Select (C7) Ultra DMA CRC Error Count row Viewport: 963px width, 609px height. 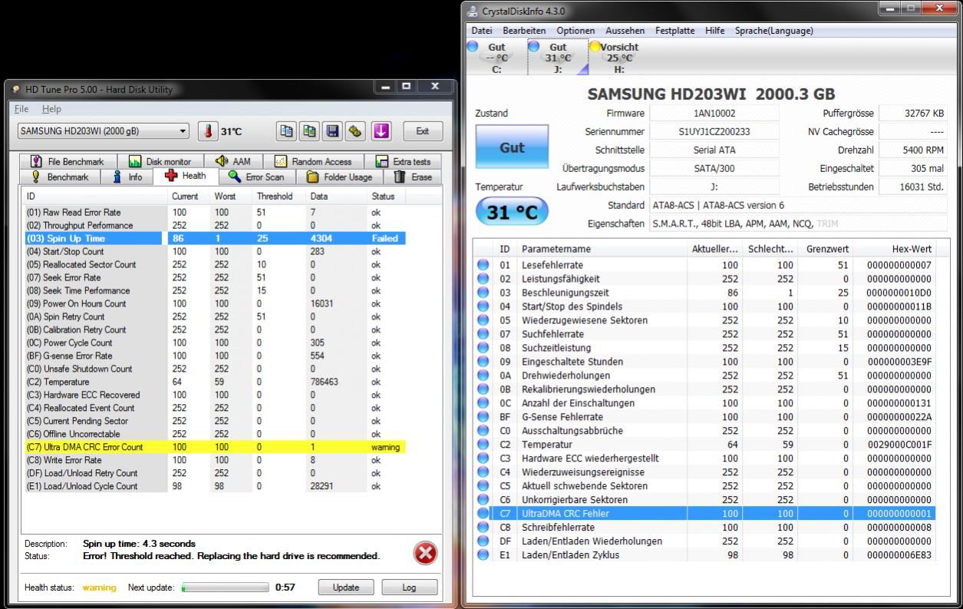pos(215,447)
